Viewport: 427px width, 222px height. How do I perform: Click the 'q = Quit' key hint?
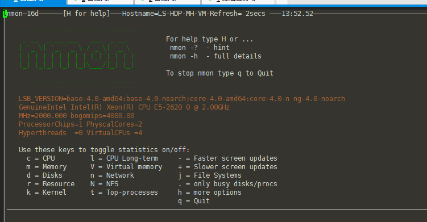coord(194,201)
